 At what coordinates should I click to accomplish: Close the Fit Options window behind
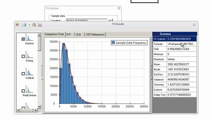pyautogui.click(x=119, y=8)
